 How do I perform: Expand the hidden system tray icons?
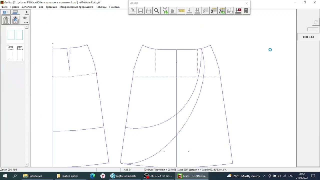click(x=264, y=176)
